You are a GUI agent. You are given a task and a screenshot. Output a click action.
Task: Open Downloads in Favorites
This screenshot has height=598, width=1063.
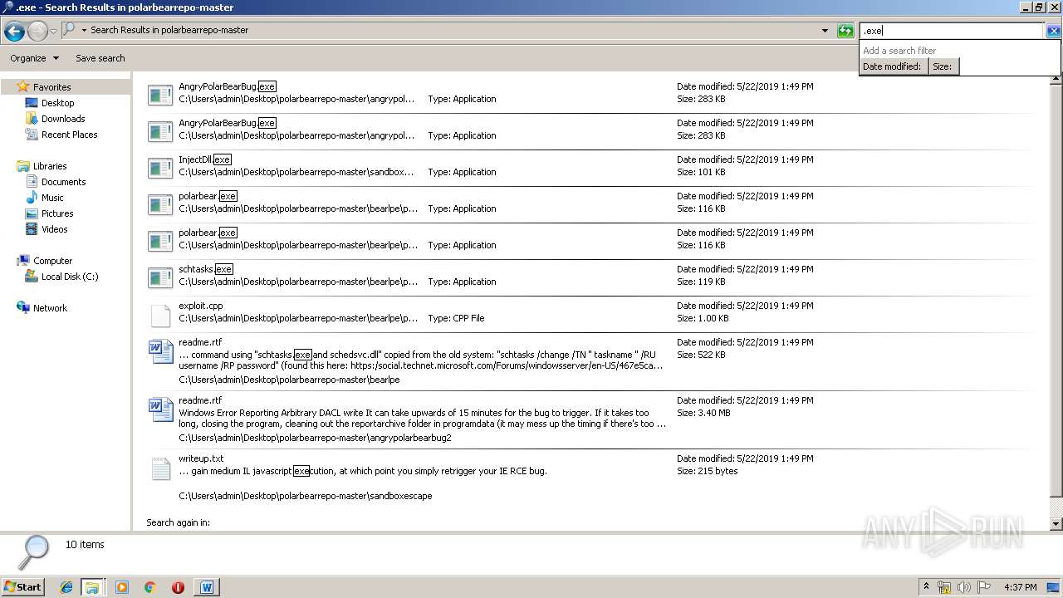tap(63, 119)
